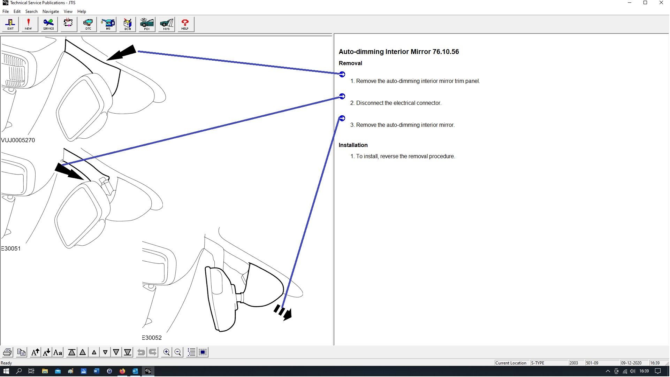Jump to the last page arrow
The height and width of the screenshot is (377, 670).
coord(128,353)
